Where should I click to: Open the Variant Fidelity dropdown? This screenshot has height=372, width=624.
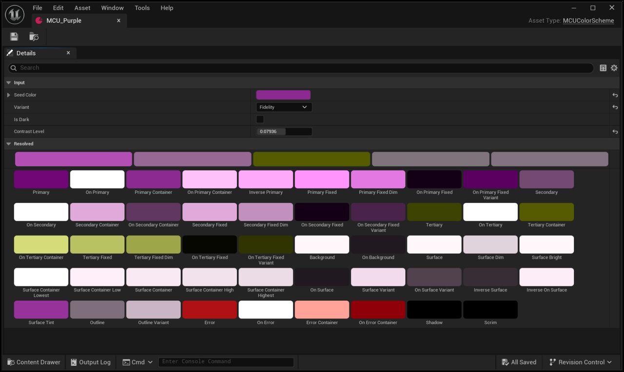click(x=284, y=107)
